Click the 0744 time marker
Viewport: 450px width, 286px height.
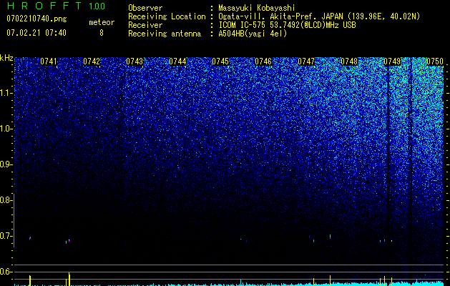tap(177, 61)
